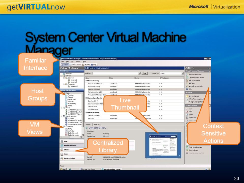The height and width of the screenshot is (183, 244).
Task: Open the Virtual Machines navigation section
Action: (72, 145)
